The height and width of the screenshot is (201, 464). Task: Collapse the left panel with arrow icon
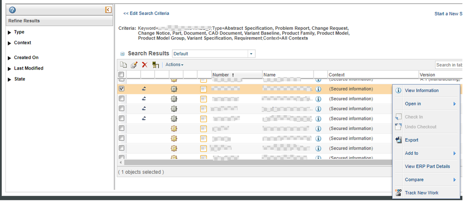(108, 10)
